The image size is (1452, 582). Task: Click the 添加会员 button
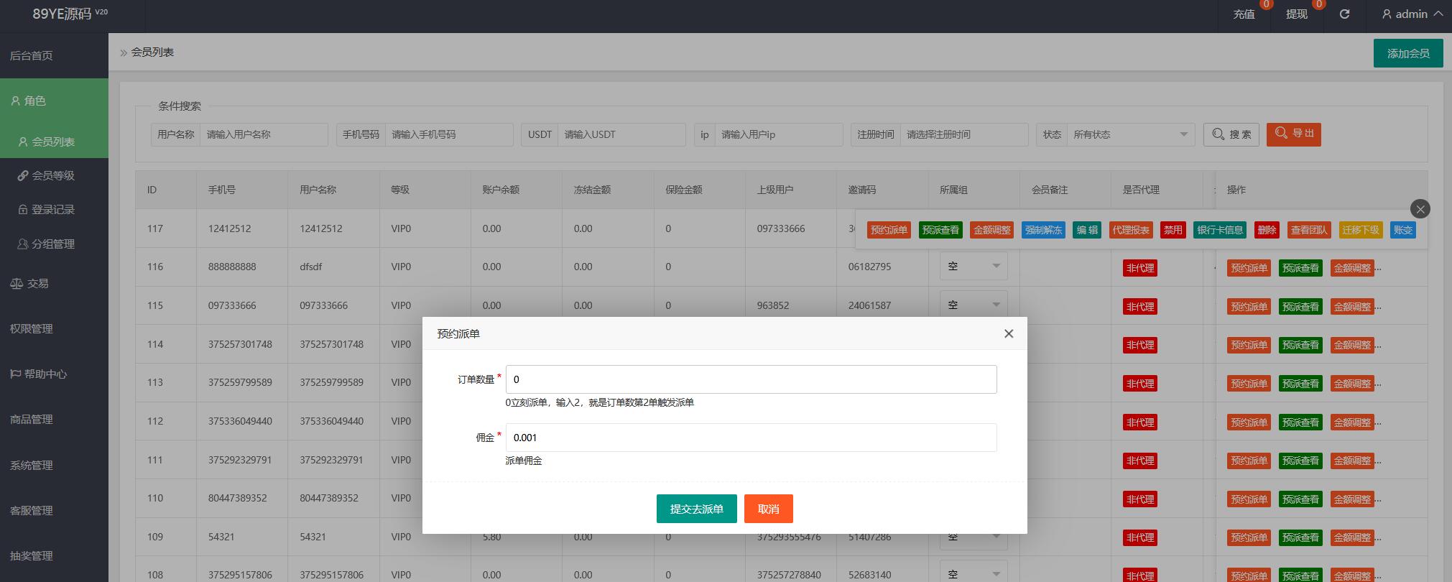[x=1408, y=53]
